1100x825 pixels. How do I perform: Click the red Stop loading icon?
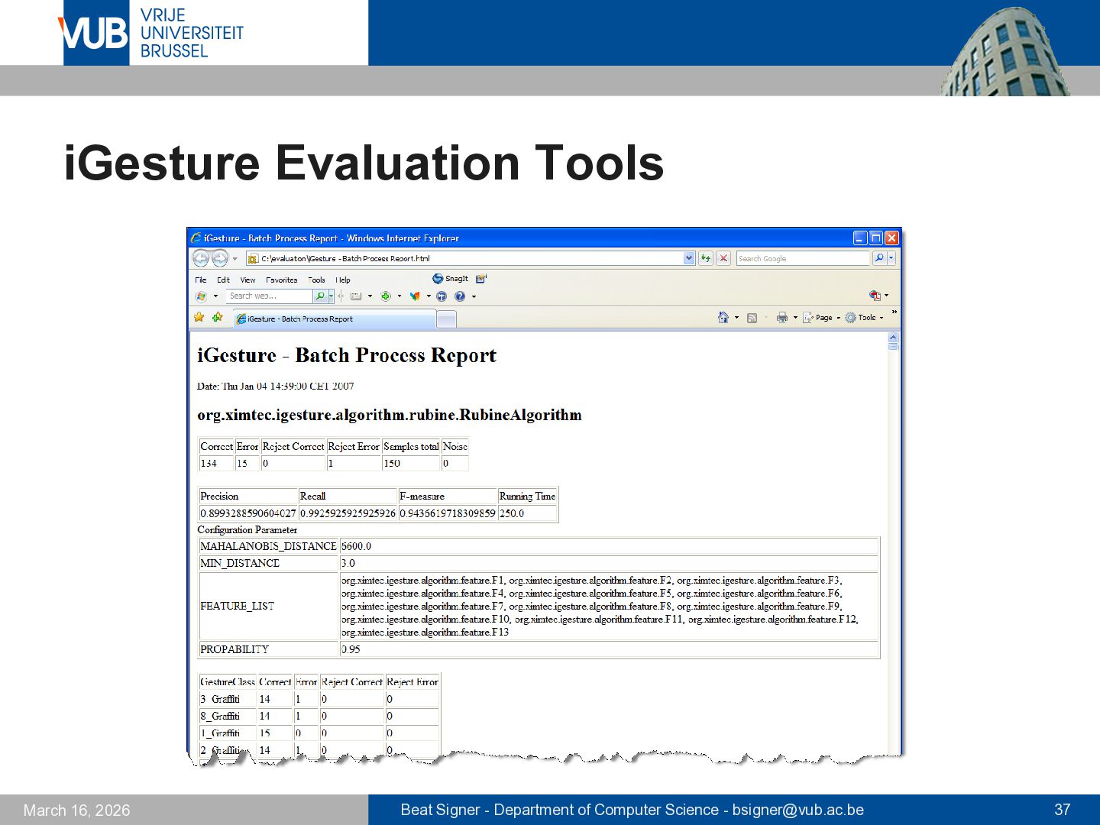click(x=723, y=258)
